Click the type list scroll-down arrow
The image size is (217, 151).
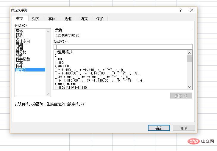(189, 87)
